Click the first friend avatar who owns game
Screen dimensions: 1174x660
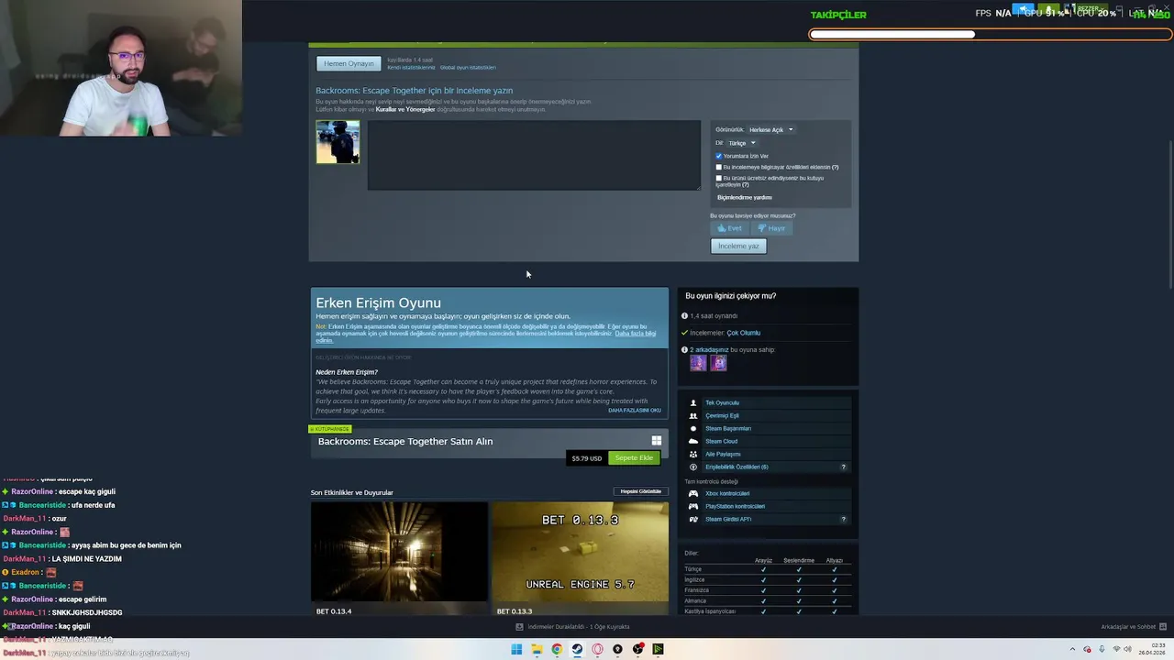(x=698, y=363)
